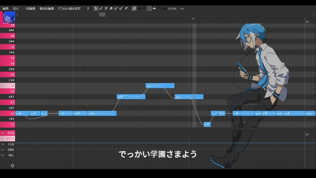Click the playhead position marker triangle
Image resolution: width=316 pixels, height=178 pixels.
click(x=193, y=18)
